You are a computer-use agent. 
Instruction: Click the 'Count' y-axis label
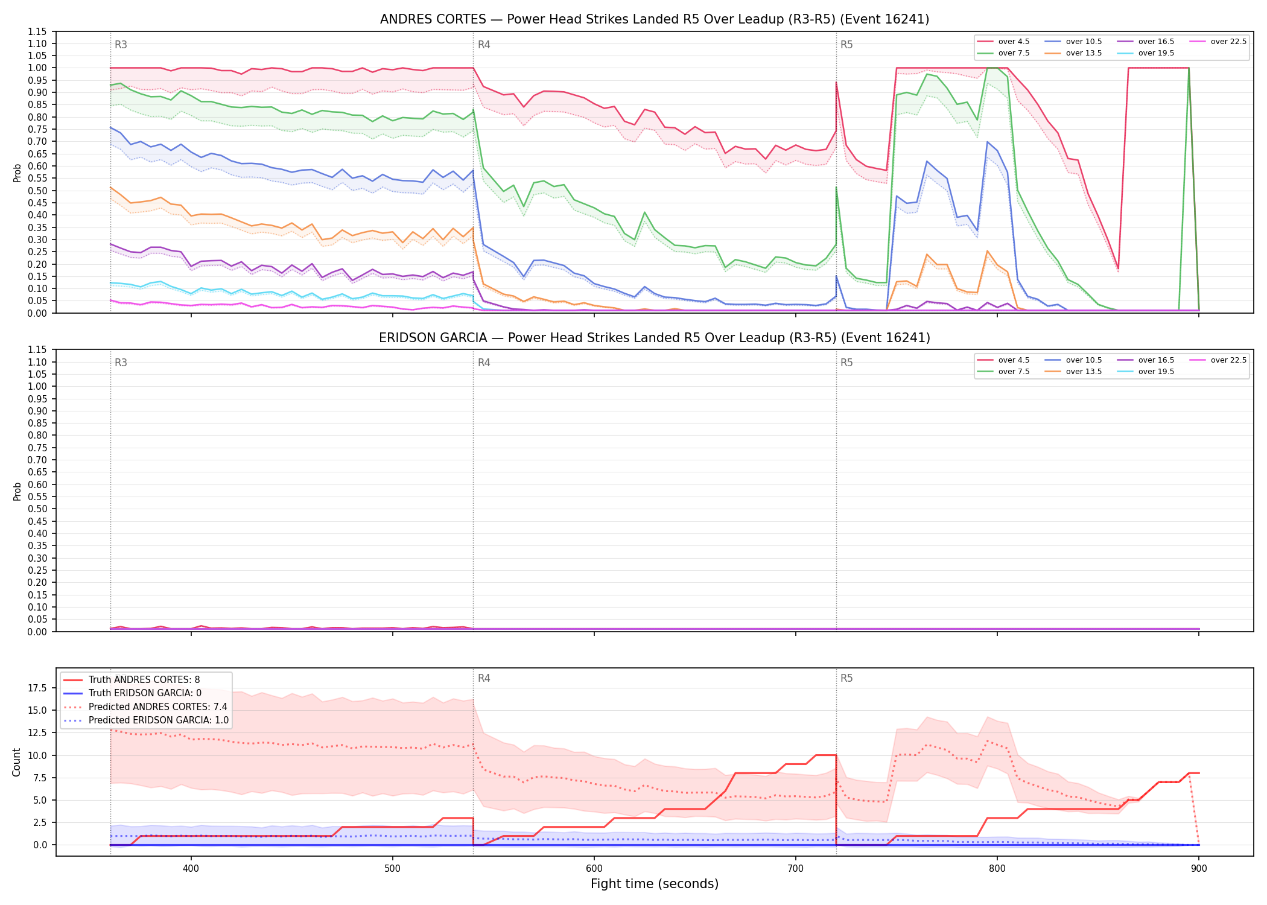(x=16, y=762)
